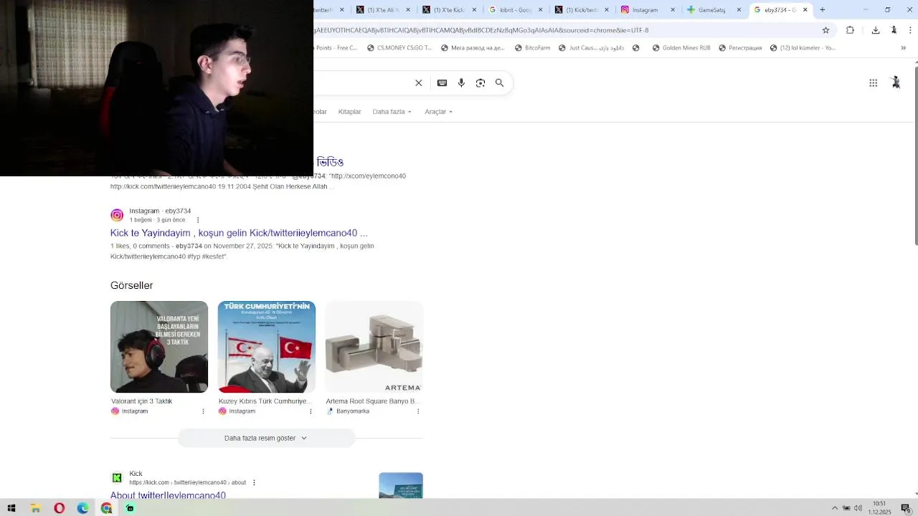Open the Kick result thumbnail image
Screen dimensions: 918x516
coord(401,485)
